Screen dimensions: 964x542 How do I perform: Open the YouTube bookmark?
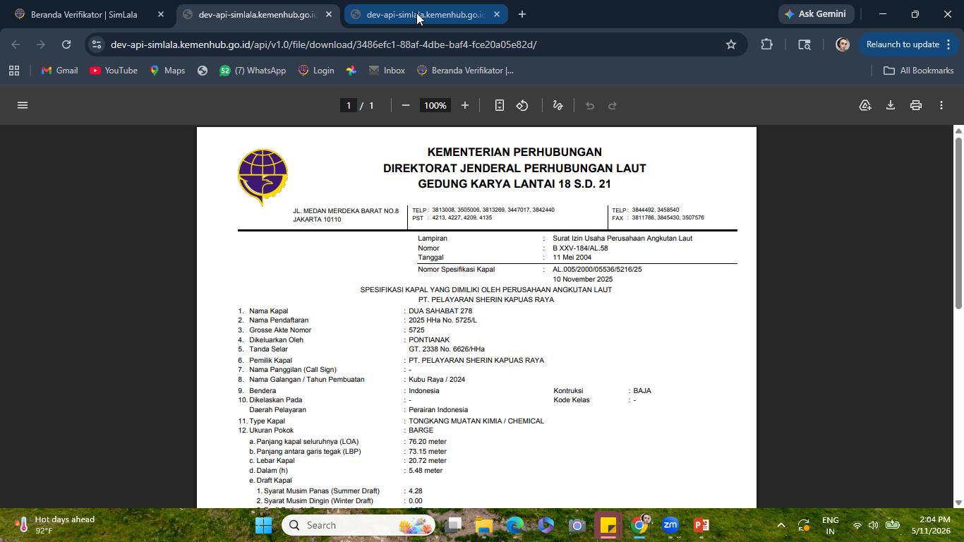point(114,71)
